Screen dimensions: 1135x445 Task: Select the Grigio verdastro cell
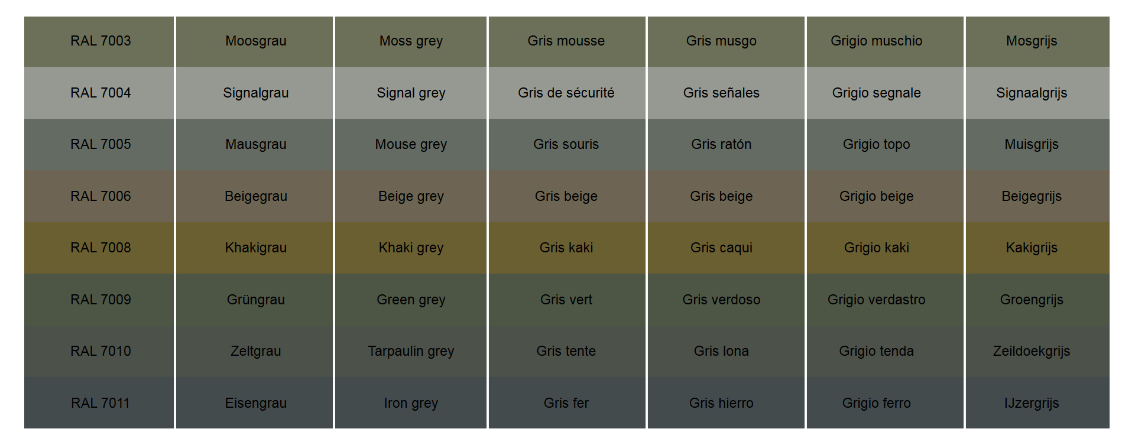point(876,300)
